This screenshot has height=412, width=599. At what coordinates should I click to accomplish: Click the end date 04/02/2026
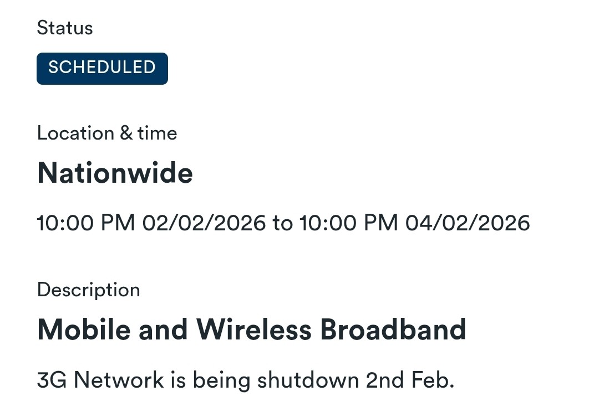(468, 223)
